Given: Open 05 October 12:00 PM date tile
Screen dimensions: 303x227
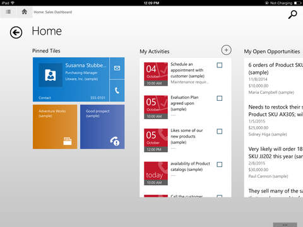Looking at the screenshot, I should point(156,140).
